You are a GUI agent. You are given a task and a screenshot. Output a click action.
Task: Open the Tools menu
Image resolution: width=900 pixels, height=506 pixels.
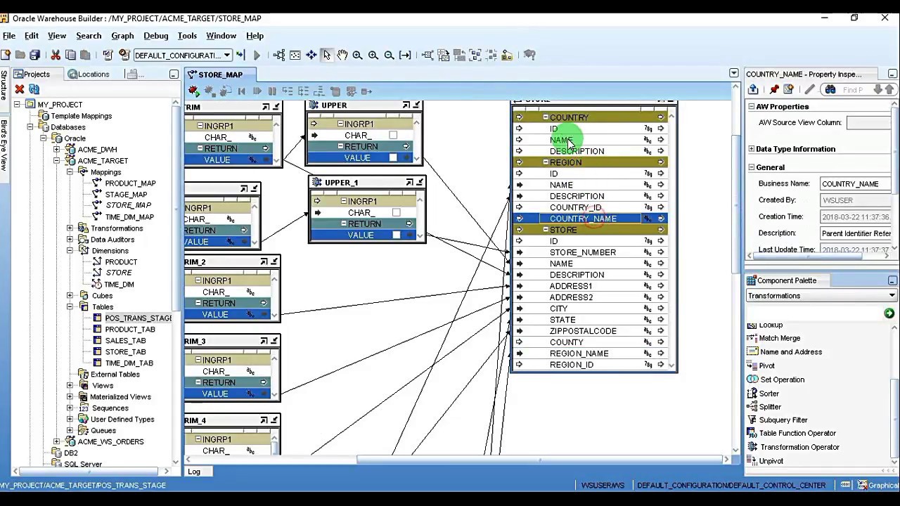(x=187, y=36)
